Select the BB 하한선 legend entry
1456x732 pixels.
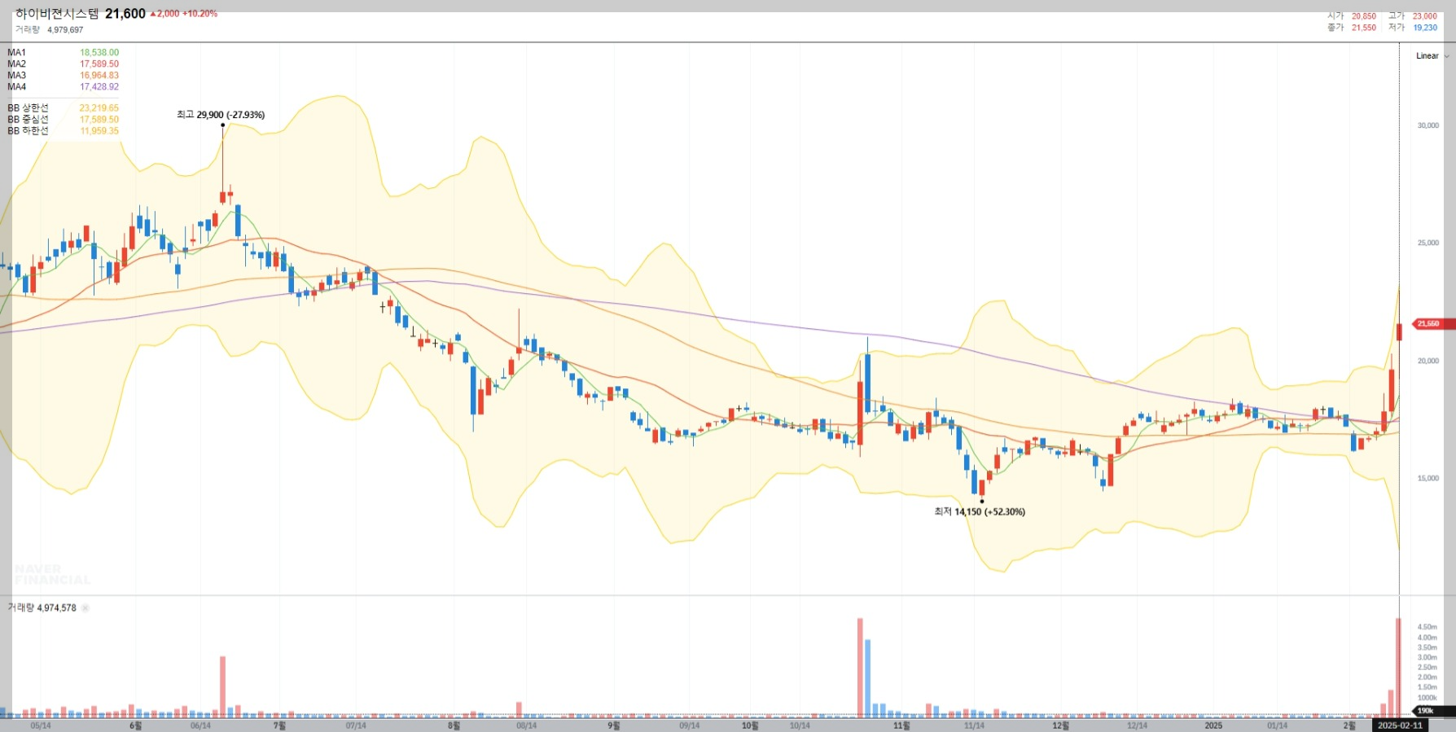point(63,131)
